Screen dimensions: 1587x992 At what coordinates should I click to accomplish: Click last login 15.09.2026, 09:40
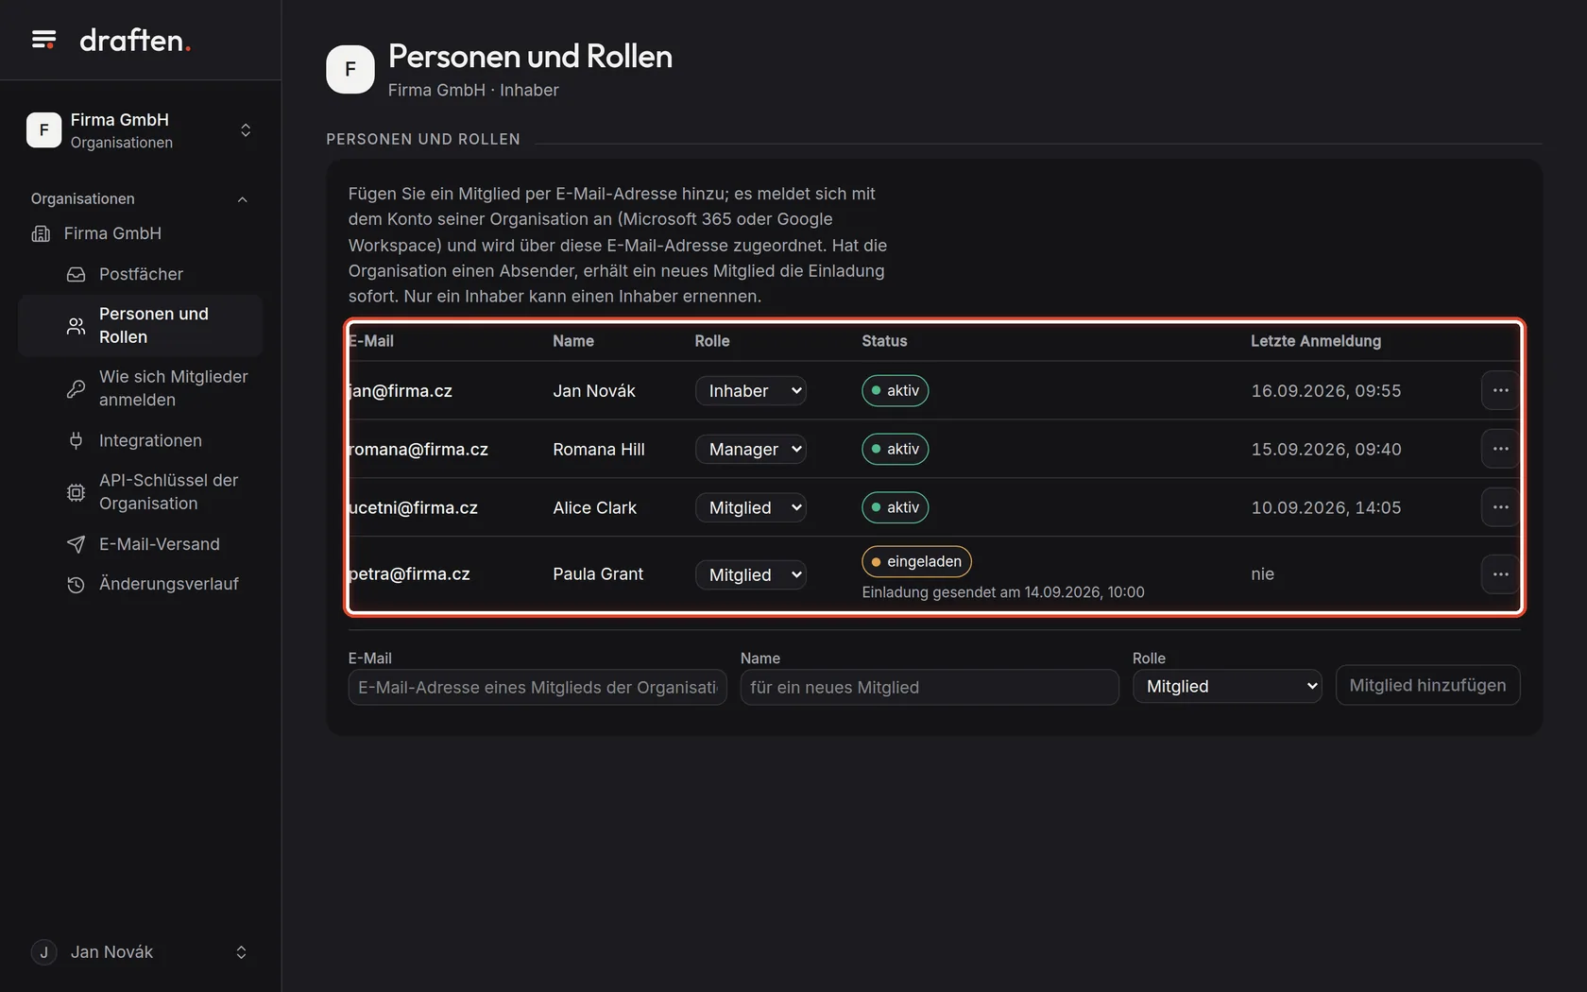[1326, 450]
